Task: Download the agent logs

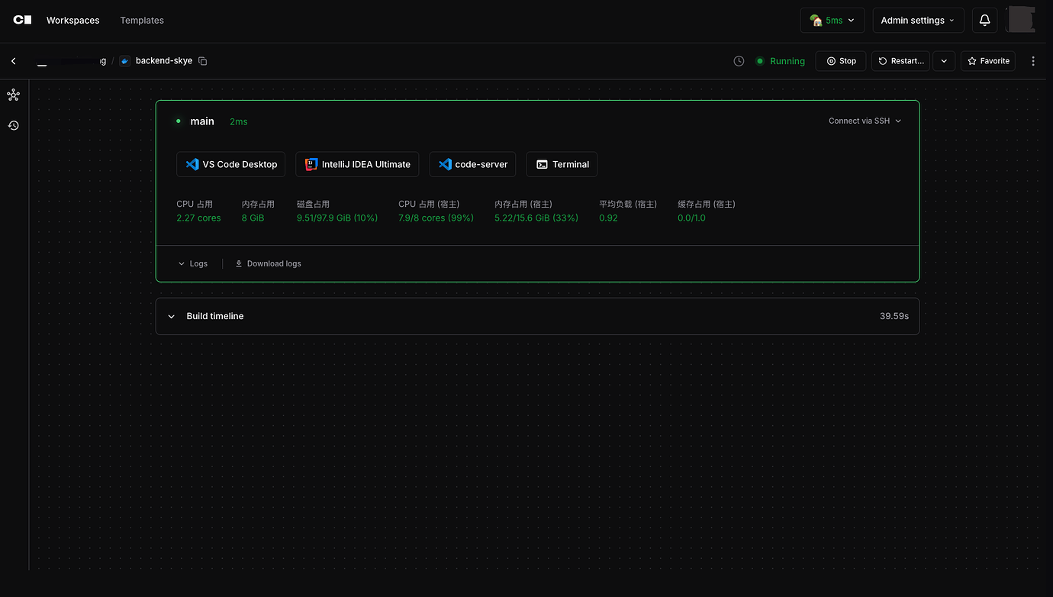Action: click(x=268, y=263)
